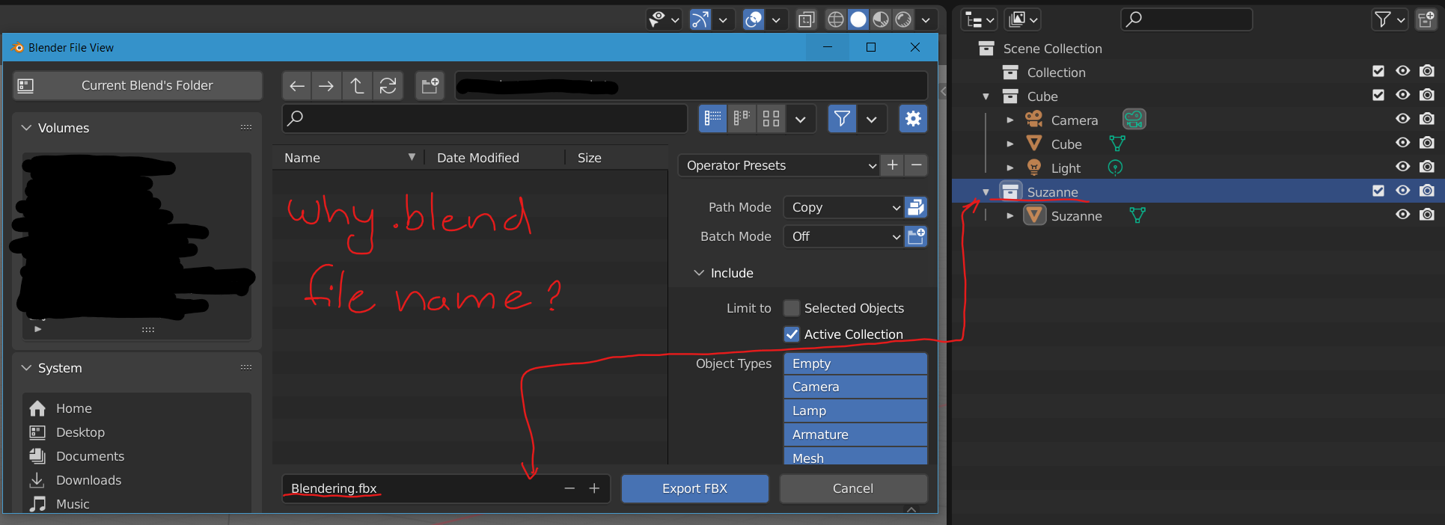The width and height of the screenshot is (1445, 525).
Task: Switch to vertical list display mode
Action: (712, 118)
